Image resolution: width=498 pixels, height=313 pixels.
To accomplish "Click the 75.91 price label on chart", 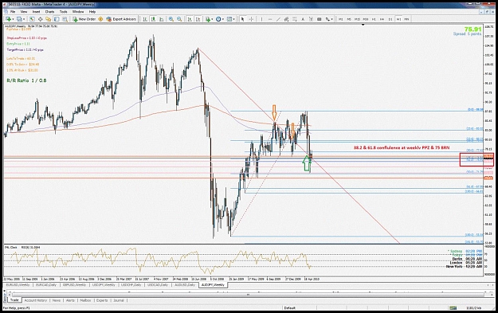I will [473, 29].
